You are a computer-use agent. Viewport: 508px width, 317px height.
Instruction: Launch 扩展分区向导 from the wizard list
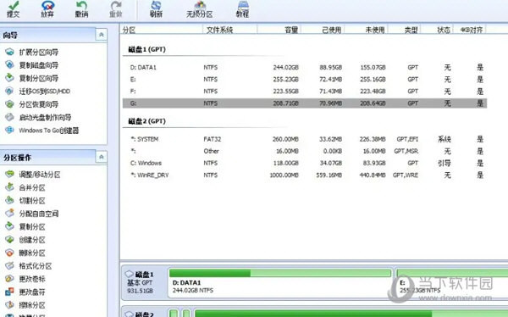pyautogui.click(x=38, y=52)
